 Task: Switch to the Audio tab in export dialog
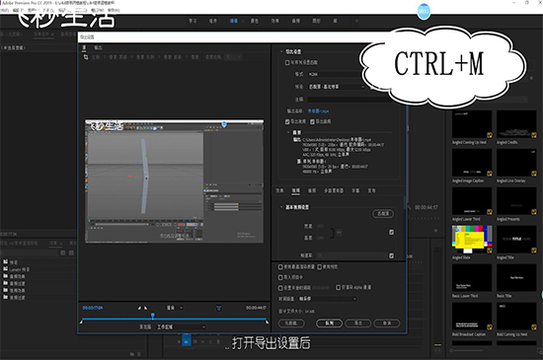click(x=312, y=190)
